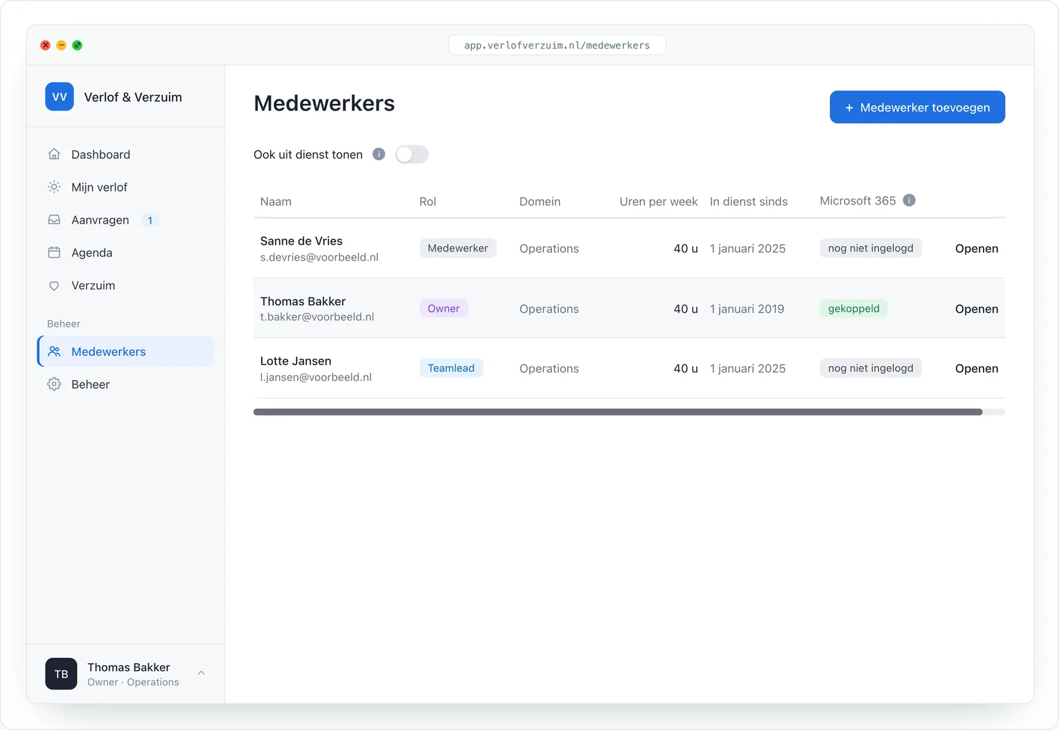
Task: Open Sanne de Vries row via Openen
Action: point(976,249)
